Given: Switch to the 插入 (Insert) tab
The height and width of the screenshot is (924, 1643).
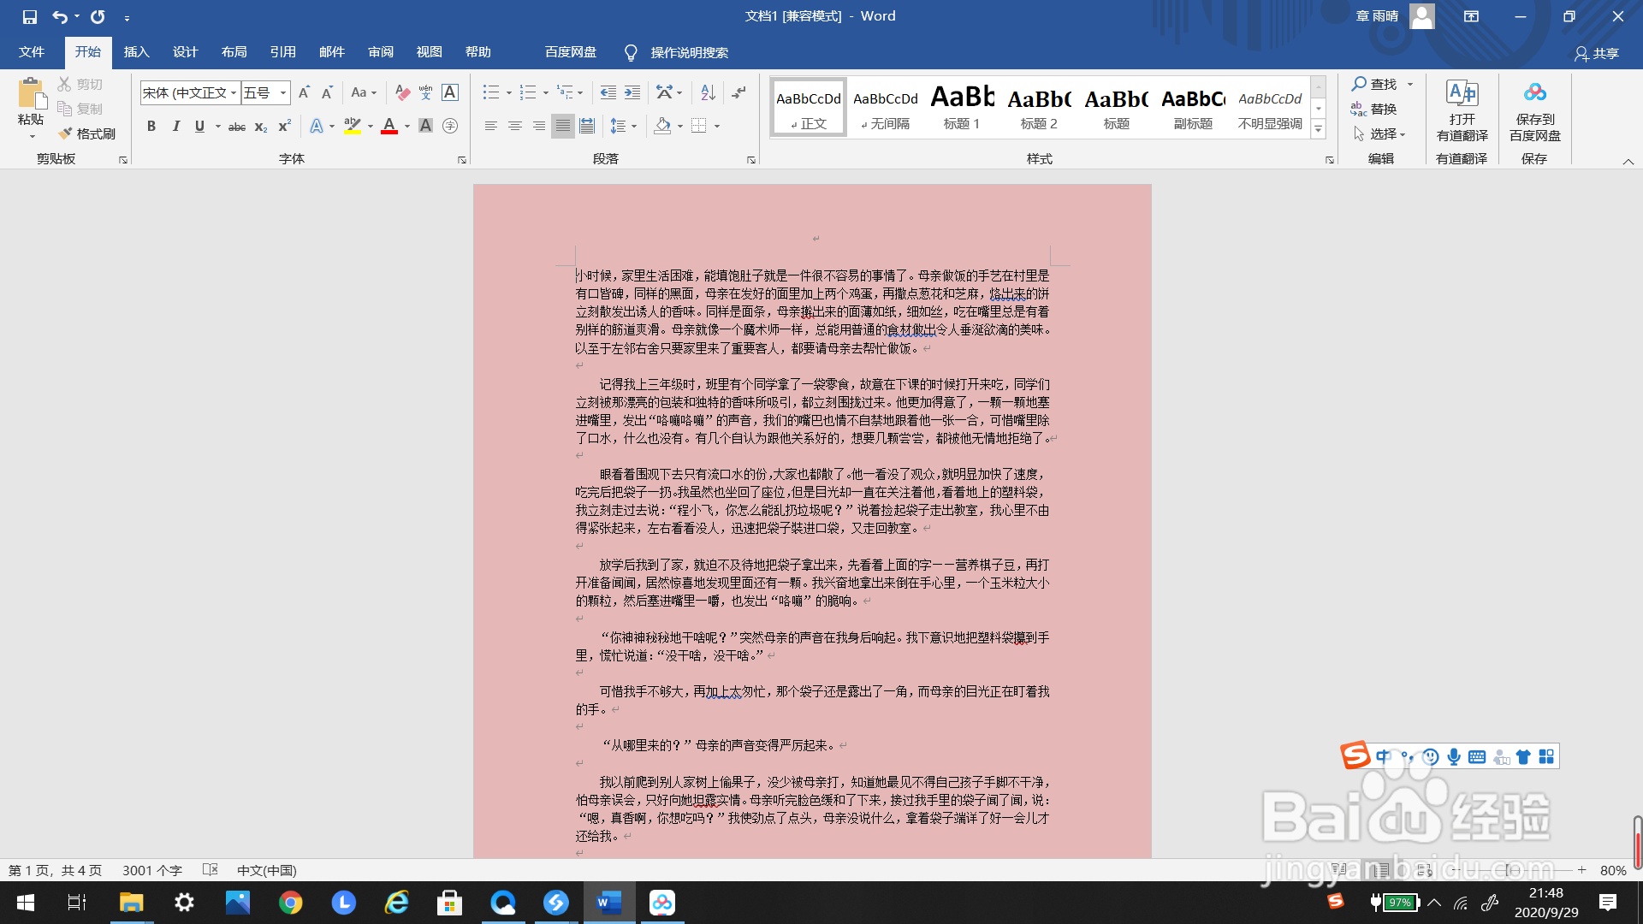Looking at the screenshot, I should (x=136, y=52).
